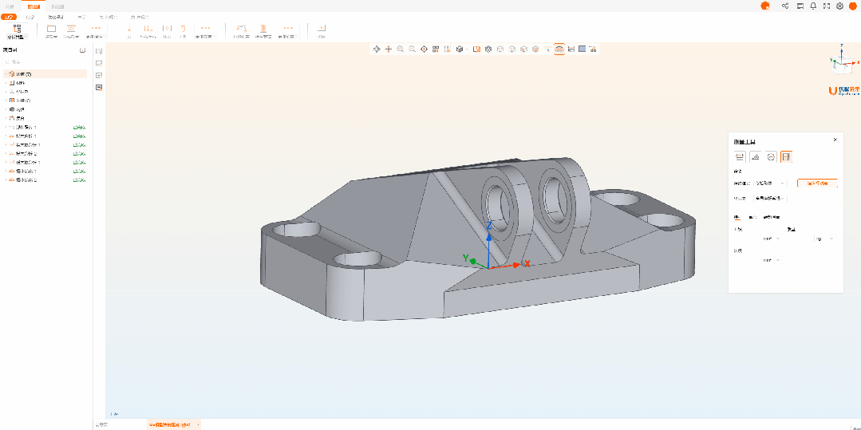
Task: Select the rotate view tool in viewport toolbar
Action: [x=376, y=49]
